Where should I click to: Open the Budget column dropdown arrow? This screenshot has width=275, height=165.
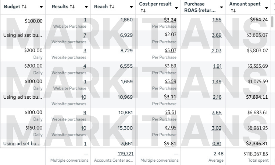click(41, 7)
